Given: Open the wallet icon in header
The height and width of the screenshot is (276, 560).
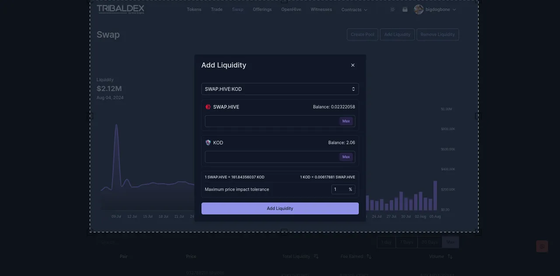Looking at the screenshot, I should 405,9.
